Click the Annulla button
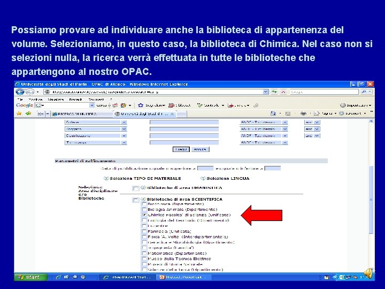This screenshot has width=385, height=289. pyautogui.click(x=200, y=149)
